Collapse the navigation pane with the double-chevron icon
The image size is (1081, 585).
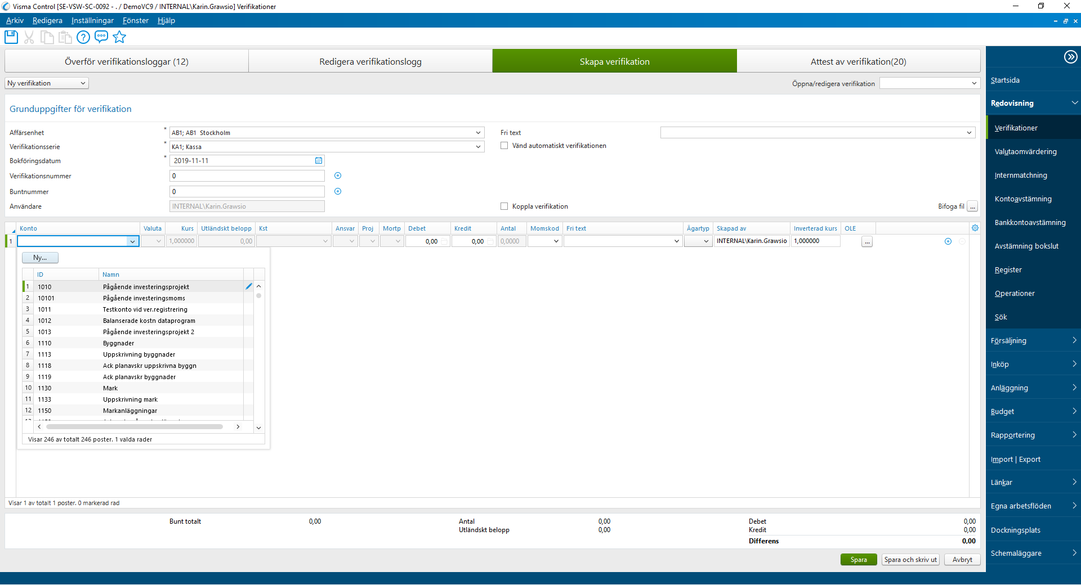click(x=1070, y=56)
